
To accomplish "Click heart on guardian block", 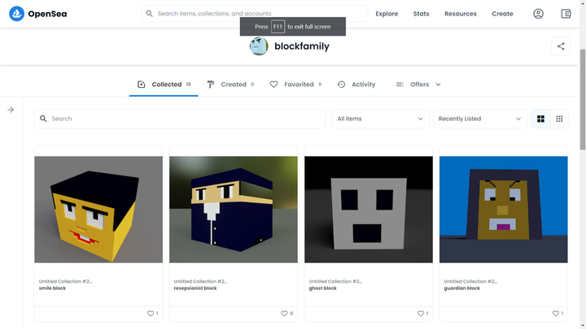I will [x=555, y=314].
